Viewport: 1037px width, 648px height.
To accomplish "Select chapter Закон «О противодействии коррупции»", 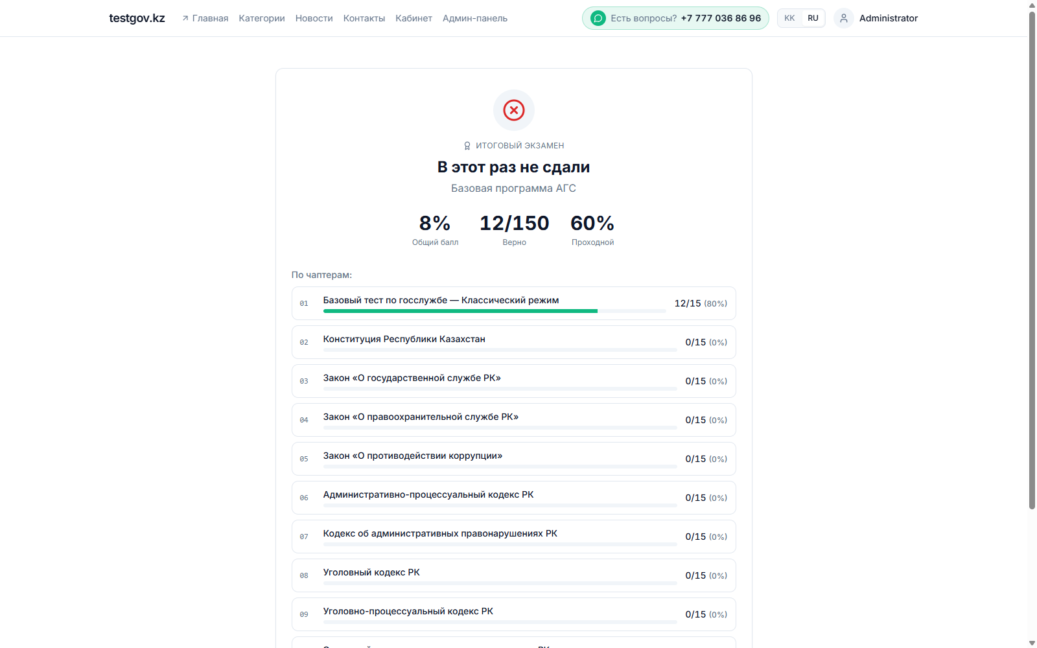I will tap(514, 459).
